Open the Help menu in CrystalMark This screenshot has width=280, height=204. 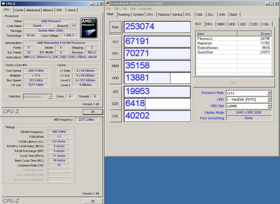[133, 8]
